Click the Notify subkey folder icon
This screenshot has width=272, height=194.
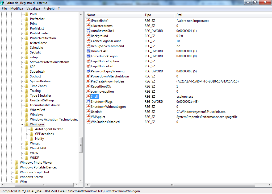coord(31,139)
